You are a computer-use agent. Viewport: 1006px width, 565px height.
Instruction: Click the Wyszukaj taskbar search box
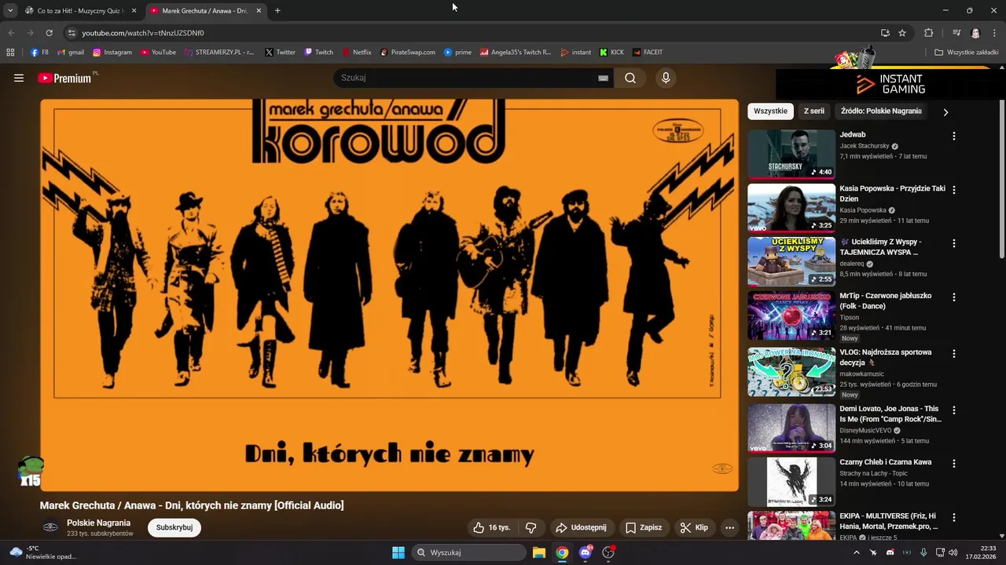coord(469,552)
